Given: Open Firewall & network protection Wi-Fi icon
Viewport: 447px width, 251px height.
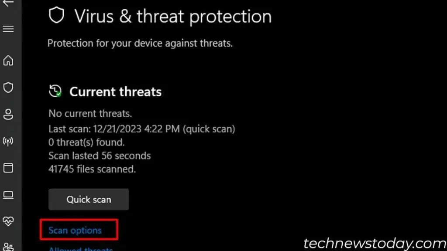Looking at the screenshot, I should [x=10, y=141].
